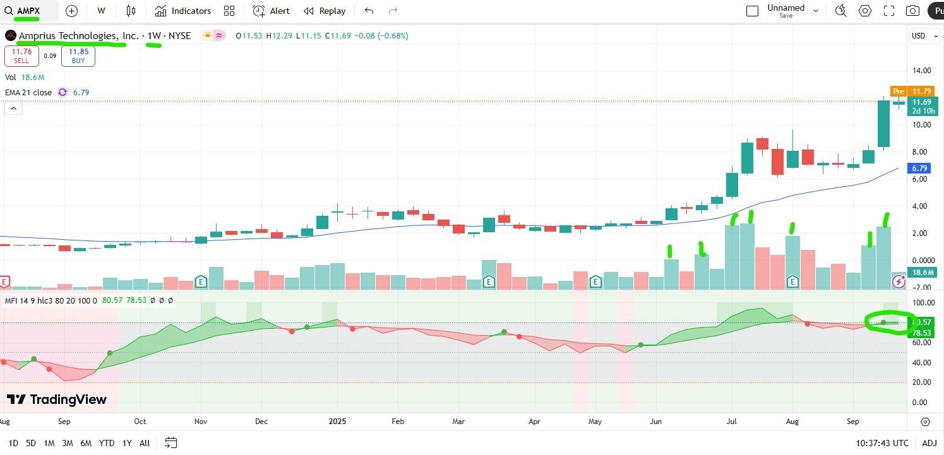Open the AMPX symbol search box
The width and height of the screenshot is (944, 455).
[x=29, y=11]
